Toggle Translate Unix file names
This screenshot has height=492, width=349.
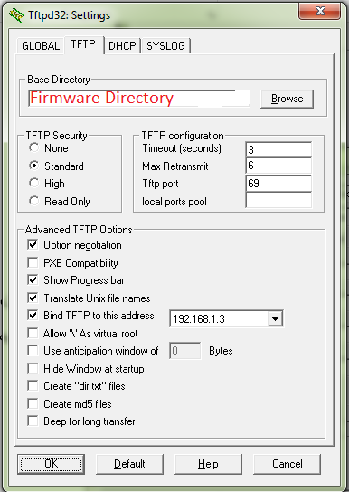(33, 298)
